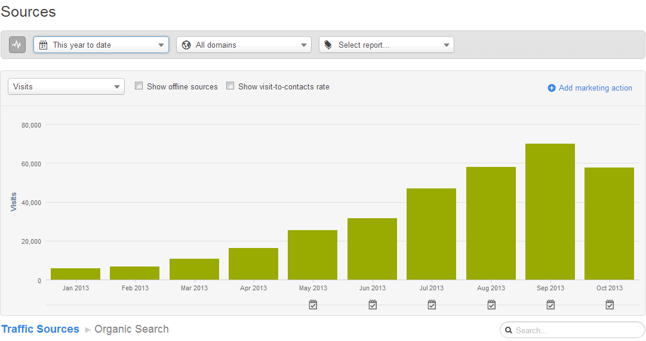Enable Show offline sources checkbox
Image resolution: width=646 pixels, height=341 pixels.
click(139, 86)
